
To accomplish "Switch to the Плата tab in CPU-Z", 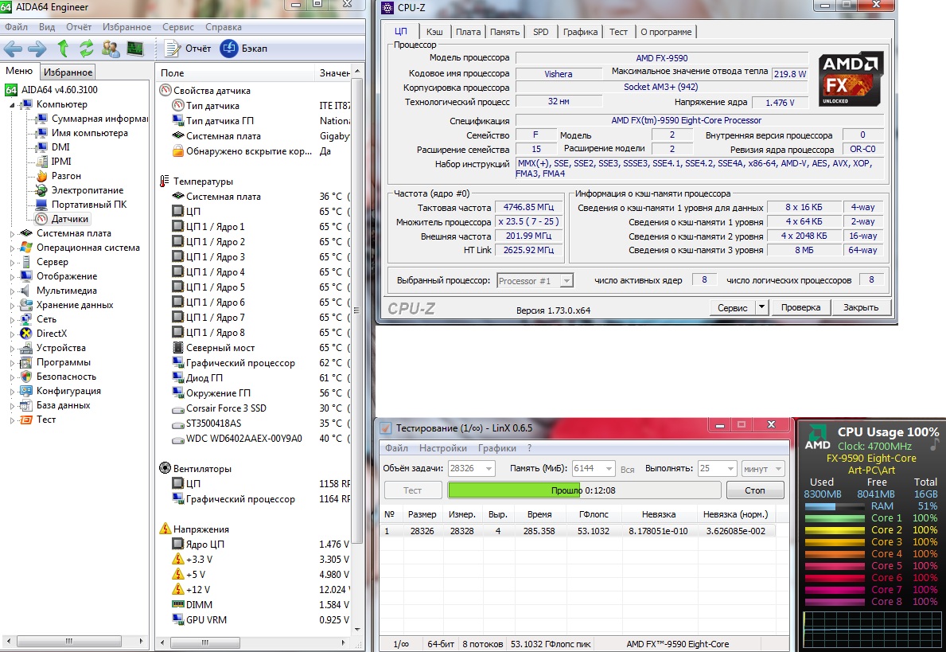I will click(x=468, y=32).
